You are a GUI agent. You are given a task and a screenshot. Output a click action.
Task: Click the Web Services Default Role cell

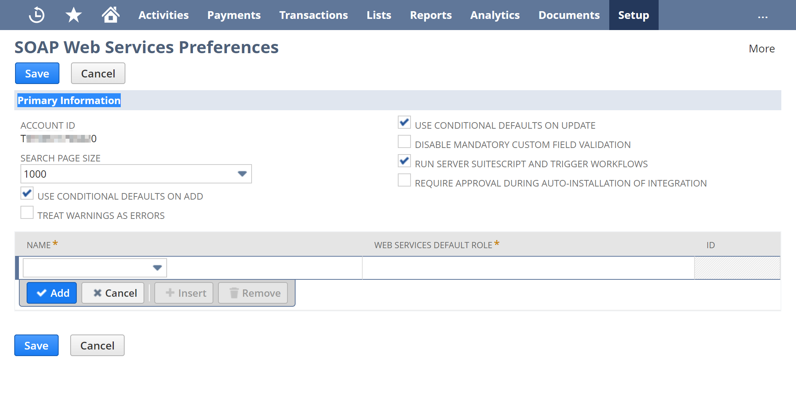[x=528, y=268]
